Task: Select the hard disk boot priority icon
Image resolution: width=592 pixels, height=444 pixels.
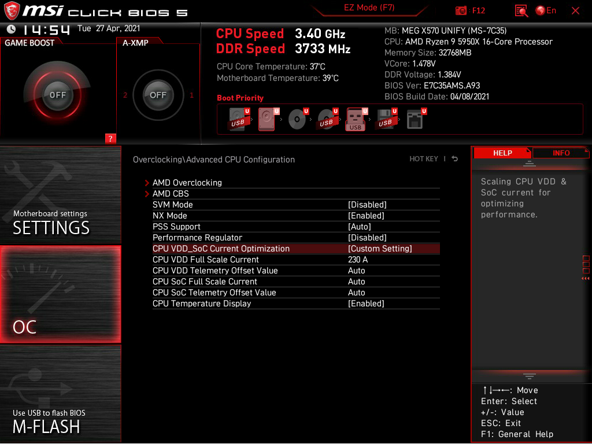Action: tap(267, 119)
